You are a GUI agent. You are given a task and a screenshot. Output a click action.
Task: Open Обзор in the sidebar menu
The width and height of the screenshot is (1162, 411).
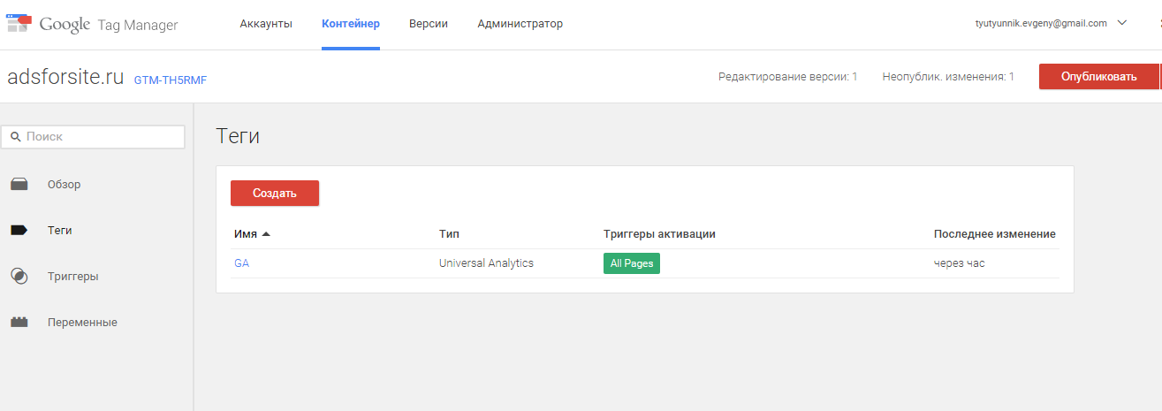65,185
